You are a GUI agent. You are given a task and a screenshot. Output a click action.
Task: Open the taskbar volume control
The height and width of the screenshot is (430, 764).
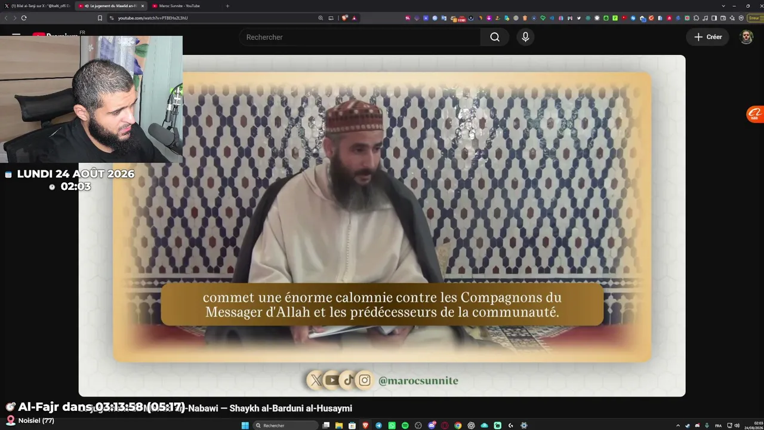tap(737, 425)
